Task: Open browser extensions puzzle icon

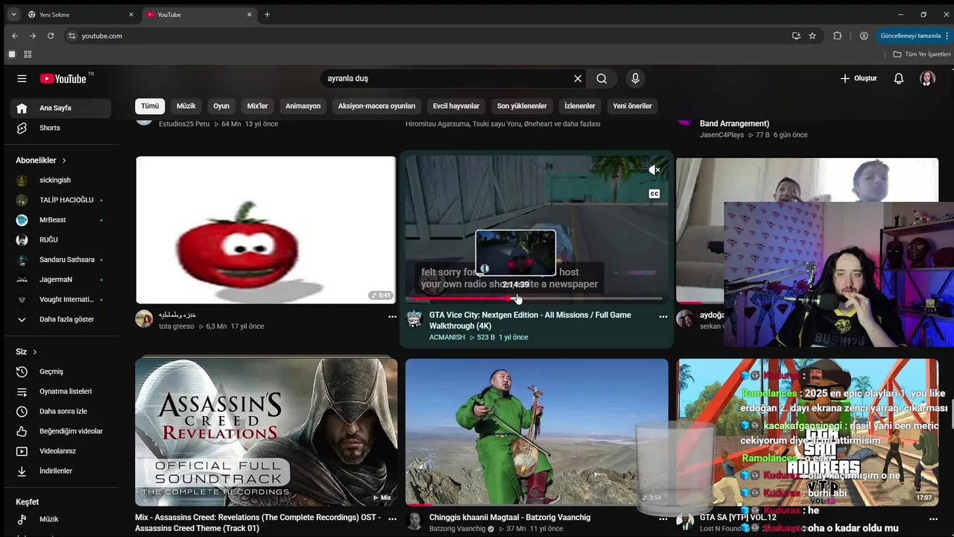Action: point(838,36)
